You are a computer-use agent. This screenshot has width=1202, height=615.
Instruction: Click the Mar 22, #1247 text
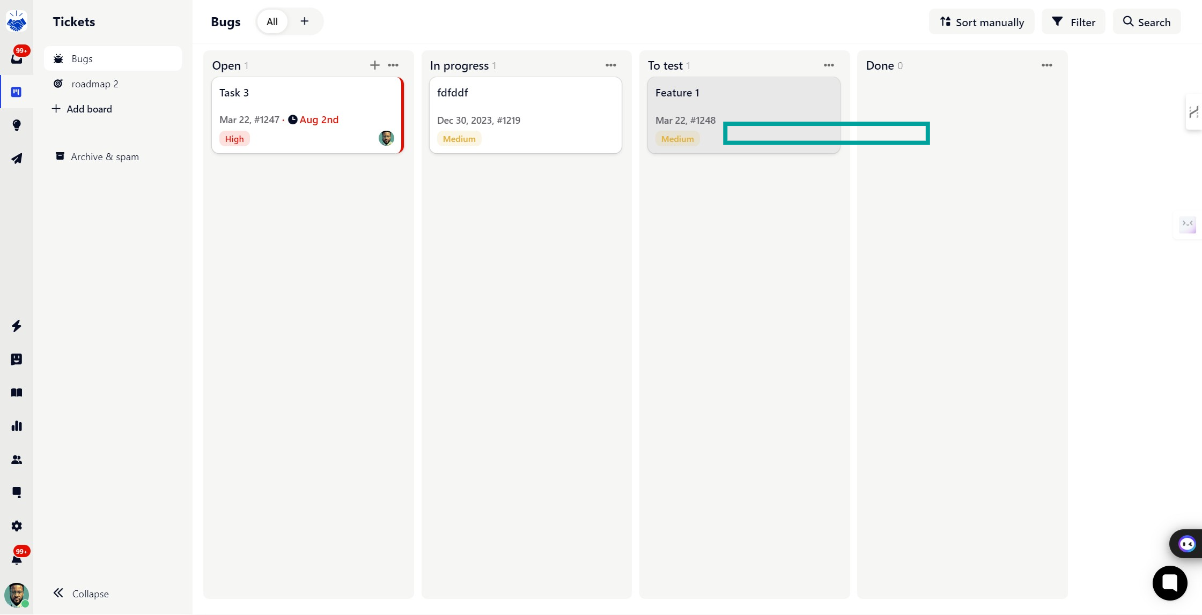click(x=249, y=120)
